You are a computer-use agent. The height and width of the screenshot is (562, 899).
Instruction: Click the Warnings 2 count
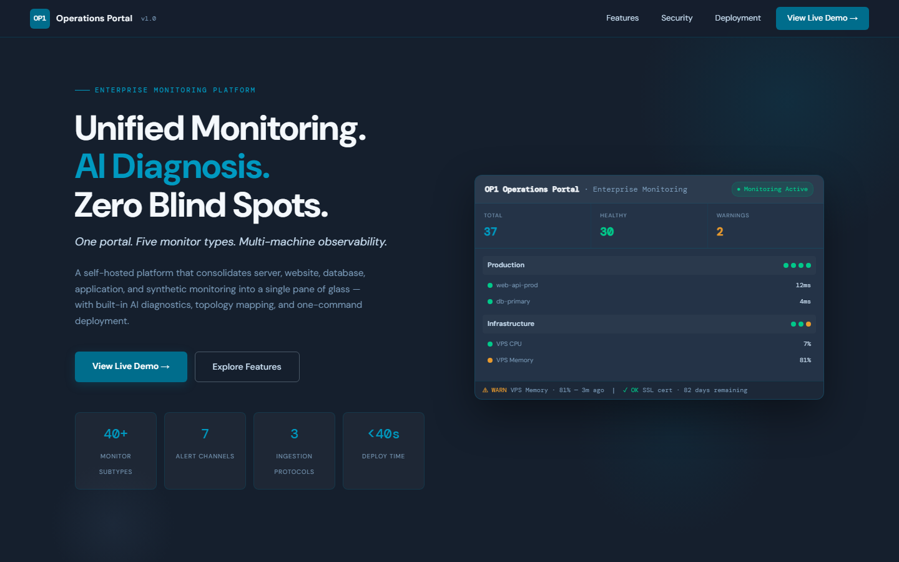pyautogui.click(x=720, y=232)
